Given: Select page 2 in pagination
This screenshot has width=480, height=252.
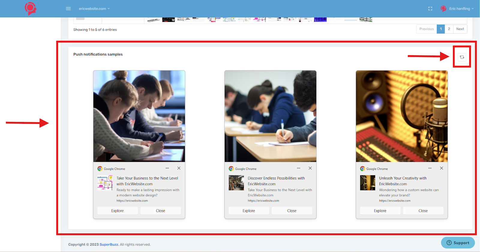Looking at the screenshot, I should pos(449,29).
